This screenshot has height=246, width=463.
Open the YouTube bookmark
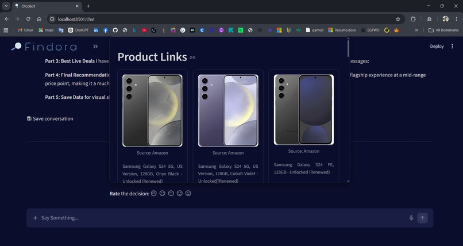(144, 30)
